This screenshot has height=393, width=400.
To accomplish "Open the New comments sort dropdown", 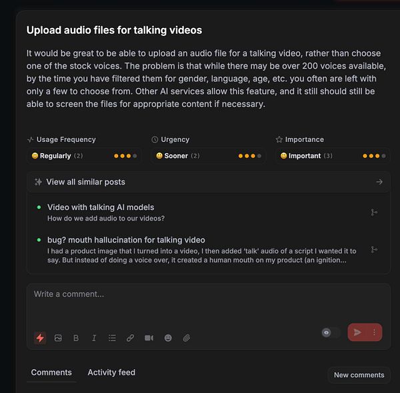I will pos(359,375).
